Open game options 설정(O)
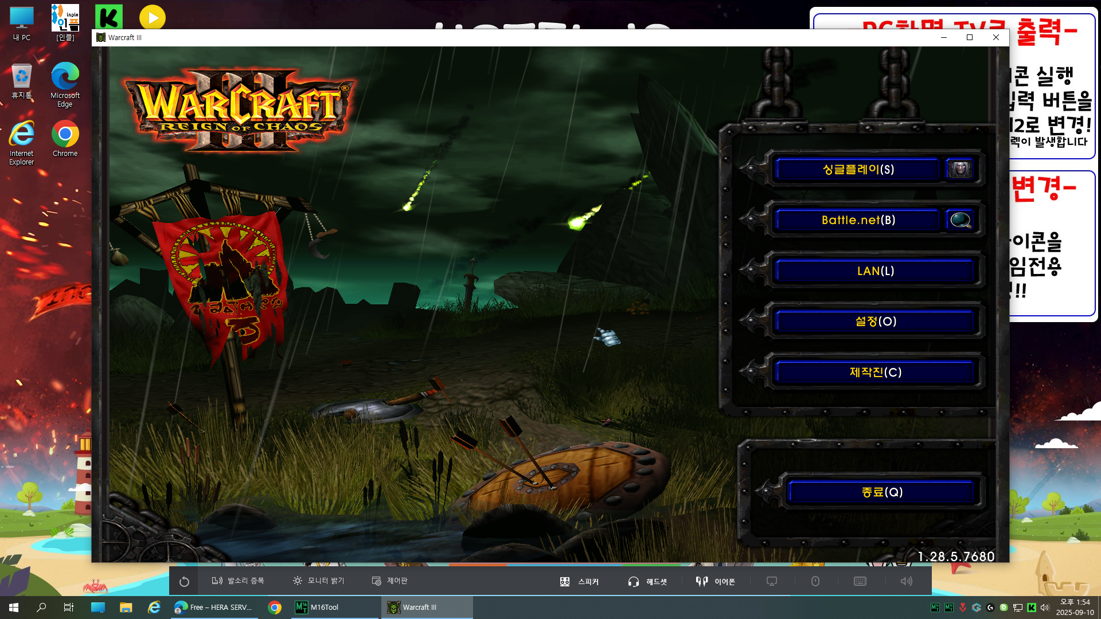The image size is (1101, 619). pyautogui.click(x=875, y=322)
